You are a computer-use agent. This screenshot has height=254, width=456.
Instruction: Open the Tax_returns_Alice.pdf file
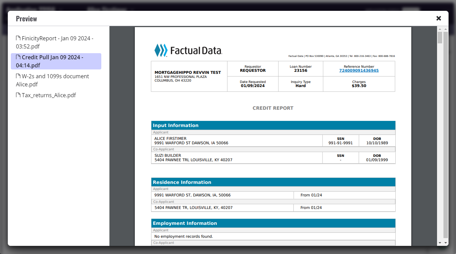pyautogui.click(x=48, y=95)
